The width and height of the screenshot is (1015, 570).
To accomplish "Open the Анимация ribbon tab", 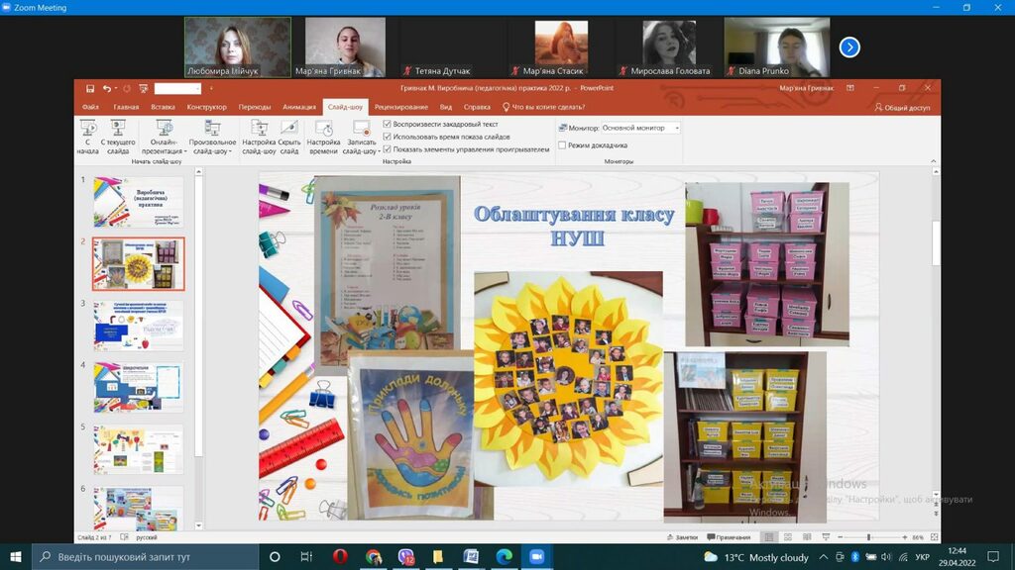I will coord(299,107).
